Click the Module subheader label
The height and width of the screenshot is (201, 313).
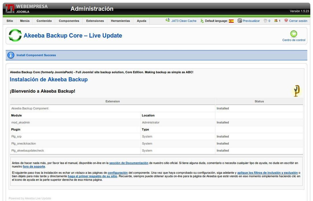click(x=17, y=115)
